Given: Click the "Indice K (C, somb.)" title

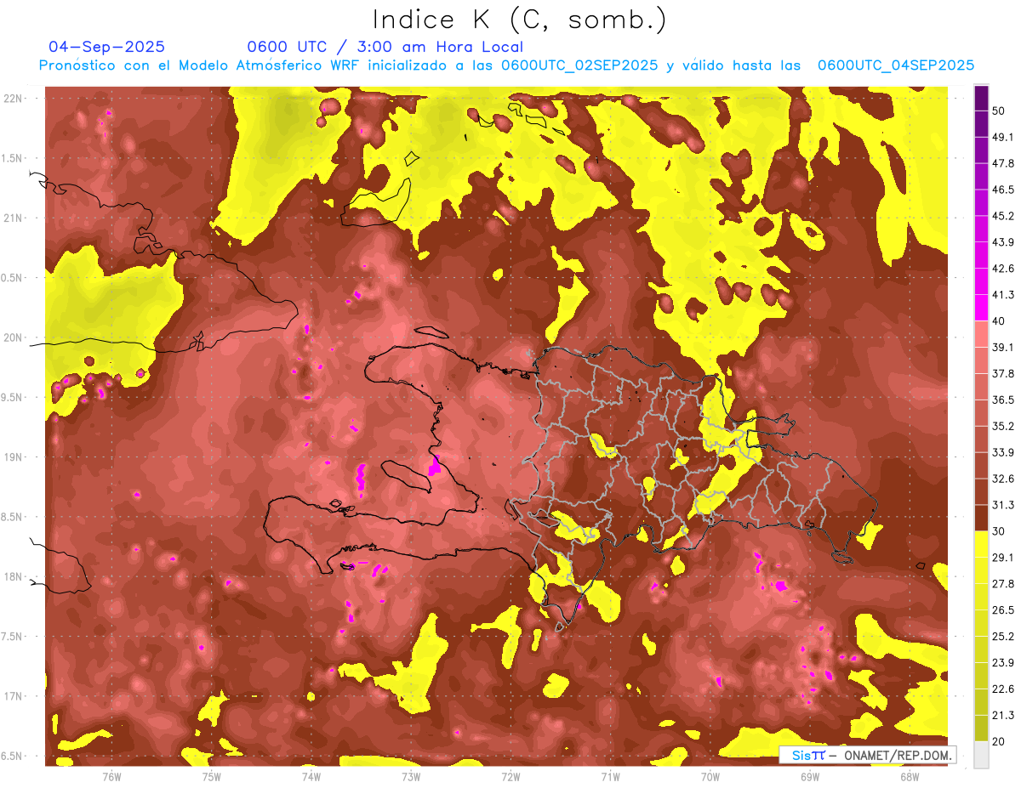Looking at the screenshot, I should tap(519, 20).
